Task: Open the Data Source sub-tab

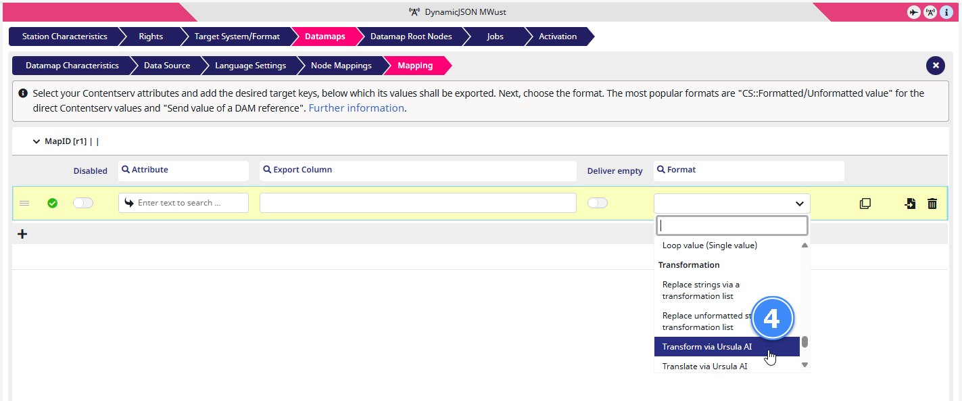Action: pos(167,66)
